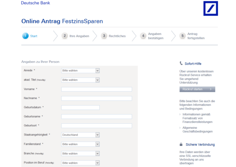Focus the Geburtsdatum input field
Image resolution: width=236 pixels, height=167 pixels.
point(80,108)
